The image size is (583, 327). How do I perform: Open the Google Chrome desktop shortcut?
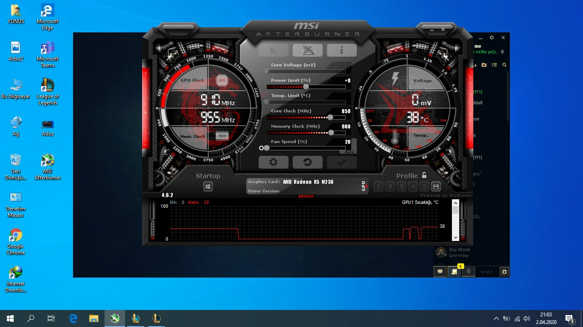click(x=16, y=242)
